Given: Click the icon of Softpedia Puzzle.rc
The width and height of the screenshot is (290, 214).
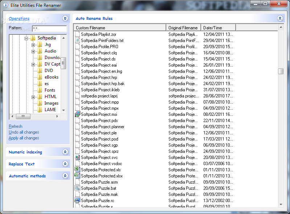Looking at the screenshot, I should [x=77, y=200].
